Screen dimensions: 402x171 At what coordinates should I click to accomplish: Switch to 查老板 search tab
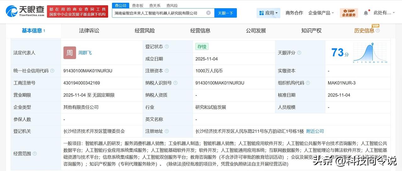(137, 5)
